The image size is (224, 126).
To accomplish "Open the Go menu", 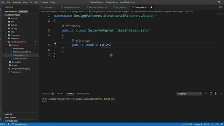I will pyautogui.click(x=31, y=2).
